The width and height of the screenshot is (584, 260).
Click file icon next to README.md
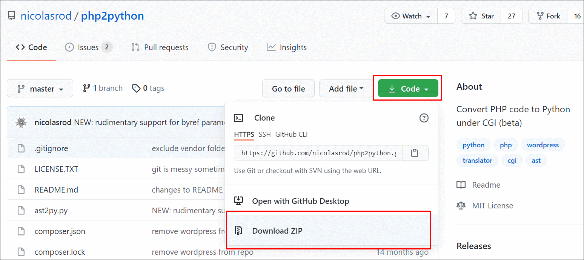click(21, 190)
